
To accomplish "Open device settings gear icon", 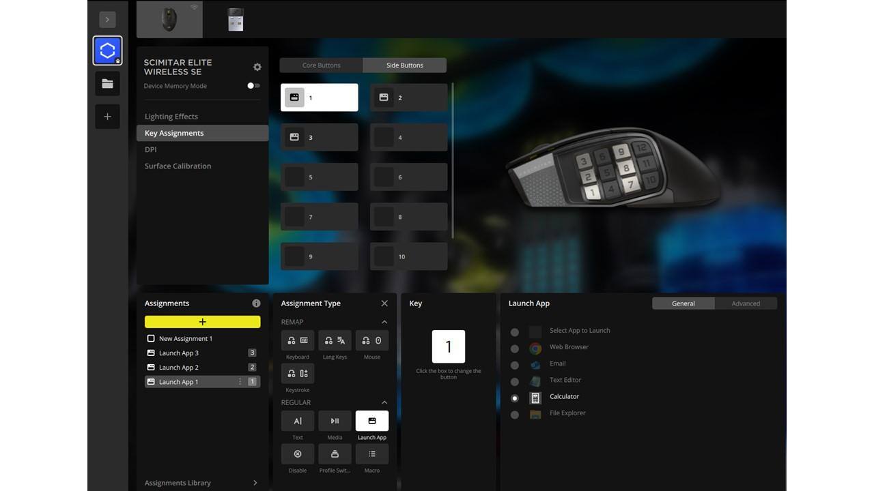I will pos(257,67).
